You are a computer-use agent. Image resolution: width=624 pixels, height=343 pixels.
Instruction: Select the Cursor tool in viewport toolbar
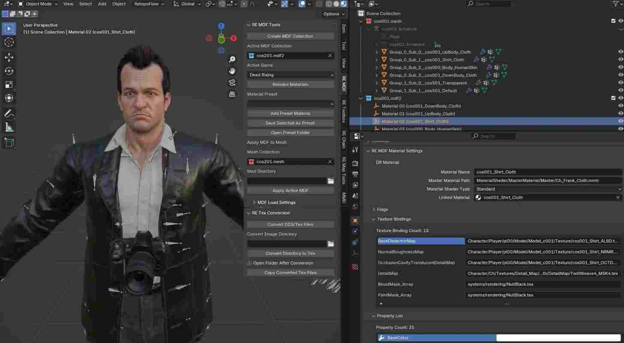coord(9,42)
